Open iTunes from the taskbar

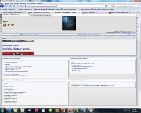tap(84, 111)
